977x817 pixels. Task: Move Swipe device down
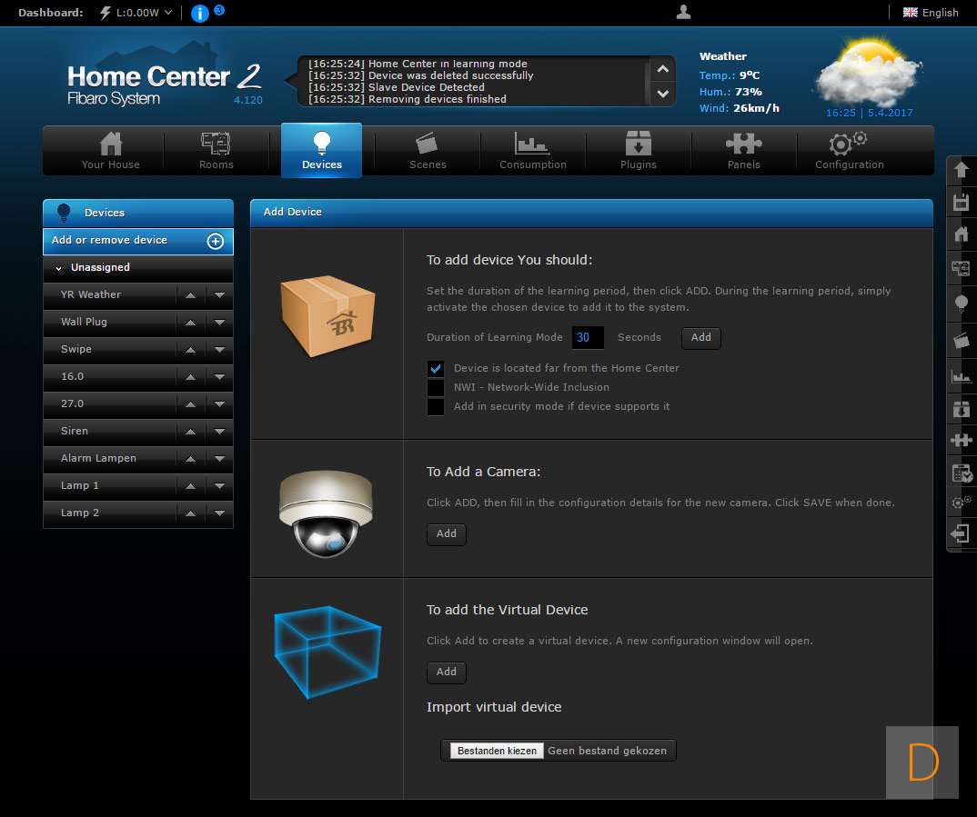(219, 350)
